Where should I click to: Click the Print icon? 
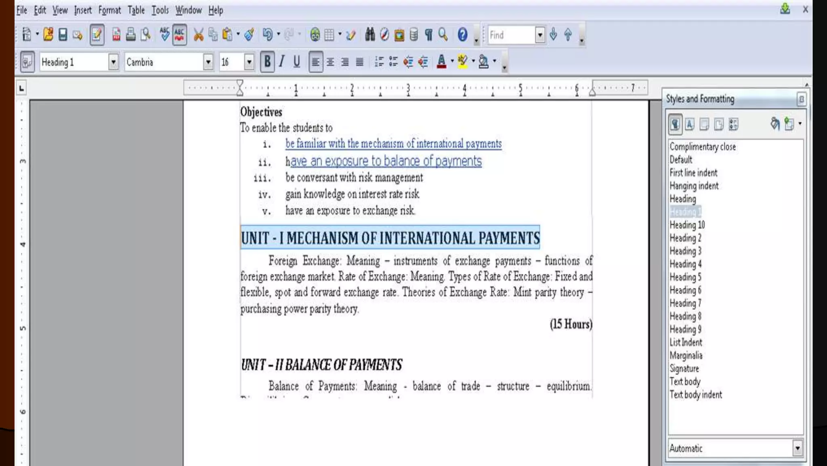click(130, 35)
